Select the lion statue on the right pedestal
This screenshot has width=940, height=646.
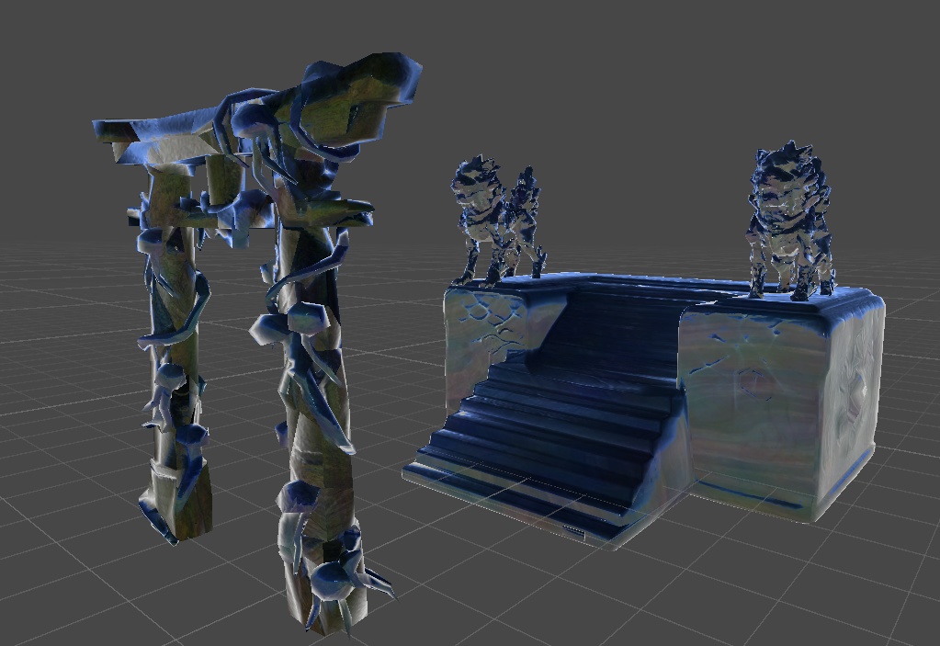[x=790, y=221]
